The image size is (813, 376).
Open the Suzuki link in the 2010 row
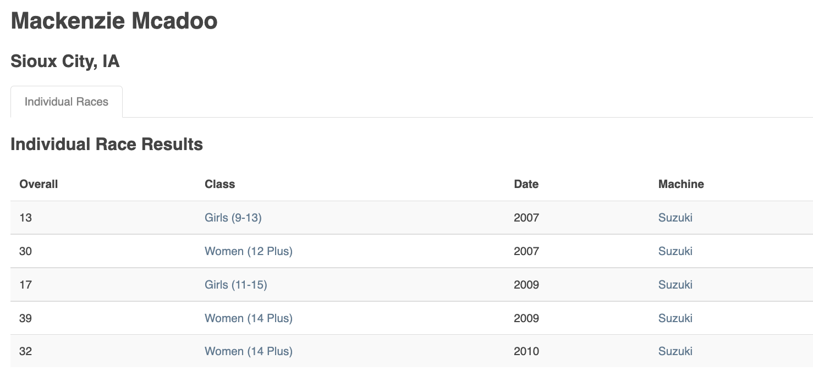click(675, 351)
